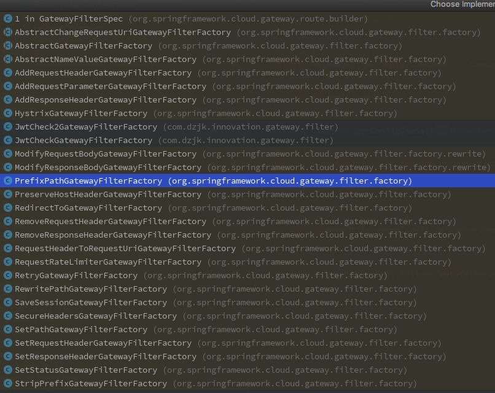Image resolution: width=495 pixels, height=393 pixels.
Task: Click class icon of RewritePathGatewayFilterFactory
Action: point(8,289)
